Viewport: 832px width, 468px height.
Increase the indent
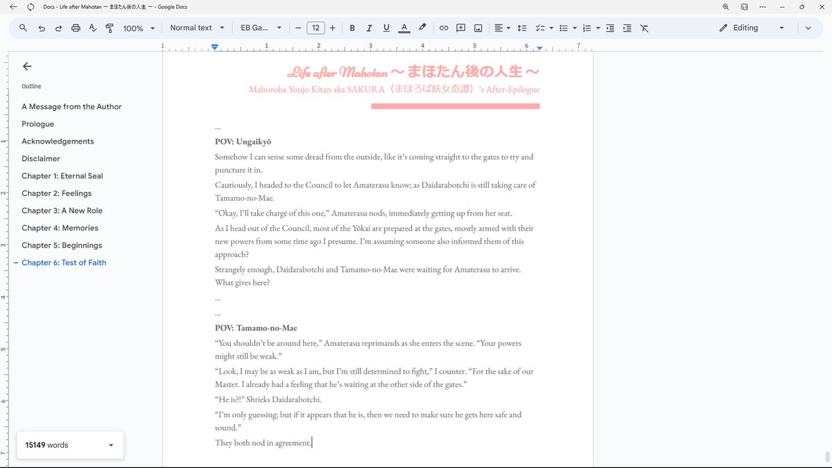tap(627, 28)
